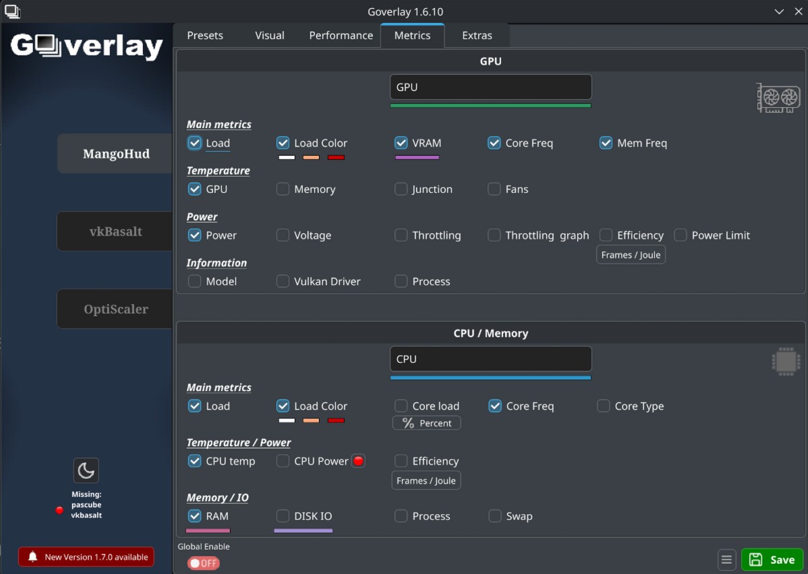
Task: Change CPU Load Color red swatch
Action: tap(336, 421)
